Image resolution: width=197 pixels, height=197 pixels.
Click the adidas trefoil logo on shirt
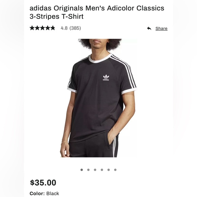coord(106,78)
